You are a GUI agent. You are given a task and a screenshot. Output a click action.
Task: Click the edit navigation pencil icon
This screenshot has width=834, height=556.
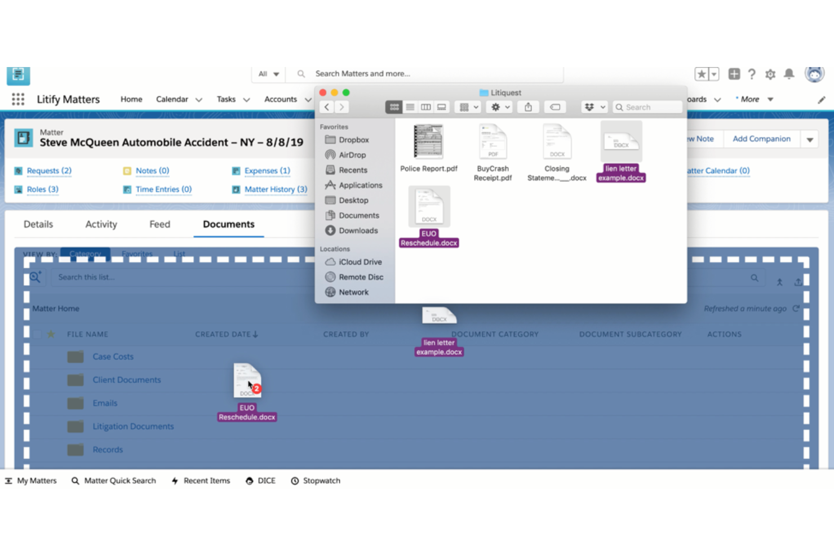[822, 100]
